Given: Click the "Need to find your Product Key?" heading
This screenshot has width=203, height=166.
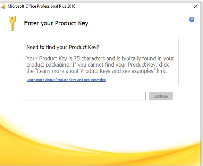Looking at the screenshot, I should [63, 47].
